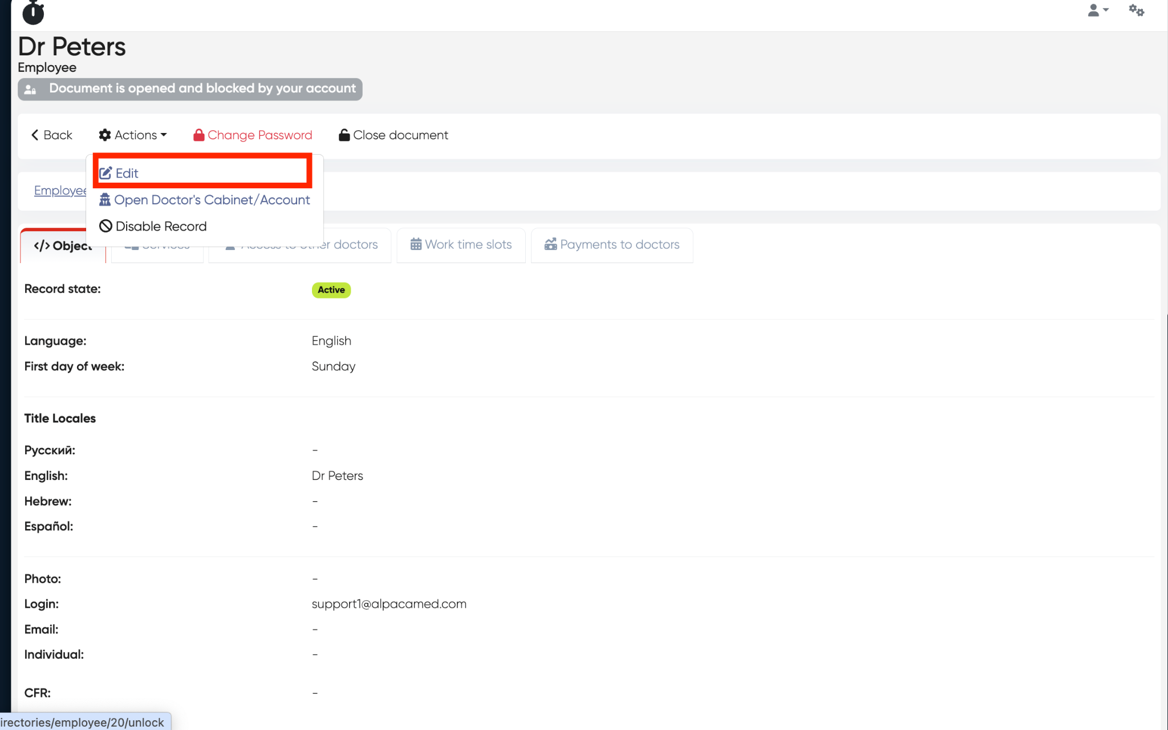Click the stopwatch logo icon

(x=33, y=13)
